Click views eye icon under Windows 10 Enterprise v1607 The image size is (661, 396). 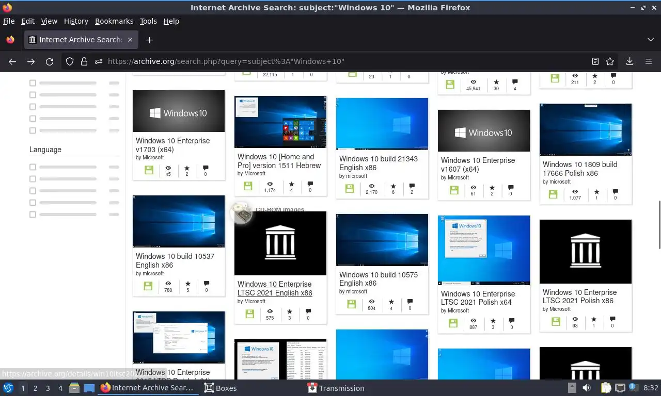474,187
